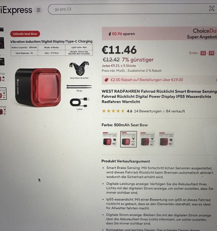217x231 pixels.
Task: Click the 14 Bewertungen reviews link
Action: pyautogui.click(x=148, y=111)
